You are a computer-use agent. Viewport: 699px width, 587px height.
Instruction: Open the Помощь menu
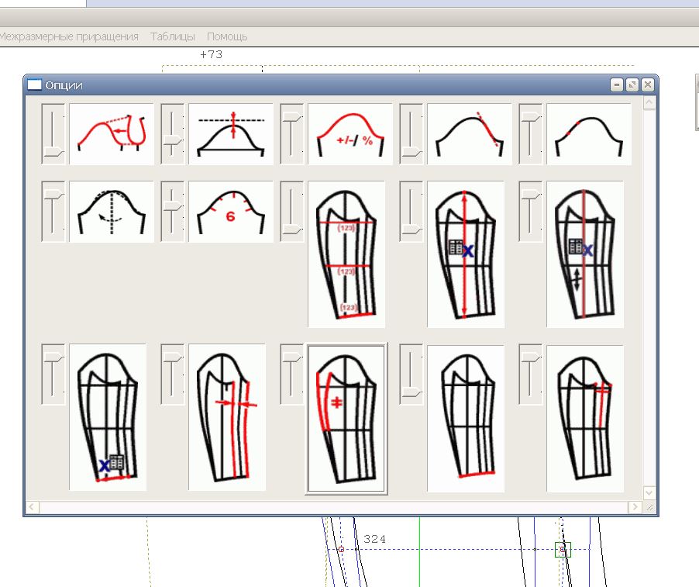coord(227,36)
